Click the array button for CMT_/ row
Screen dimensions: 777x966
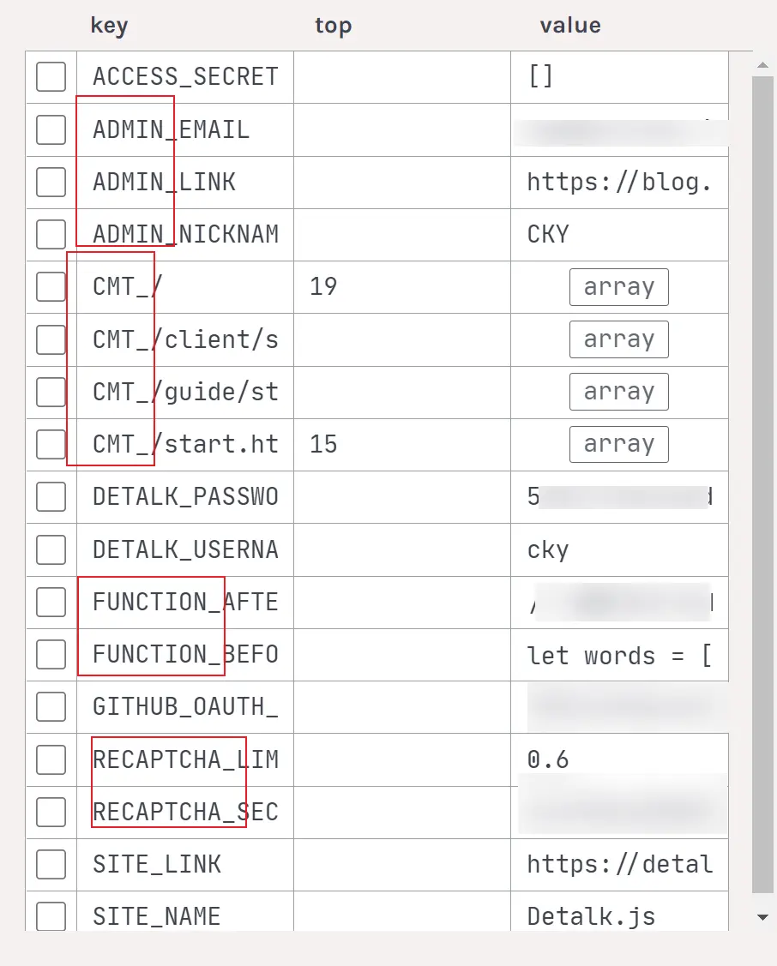(618, 287)
